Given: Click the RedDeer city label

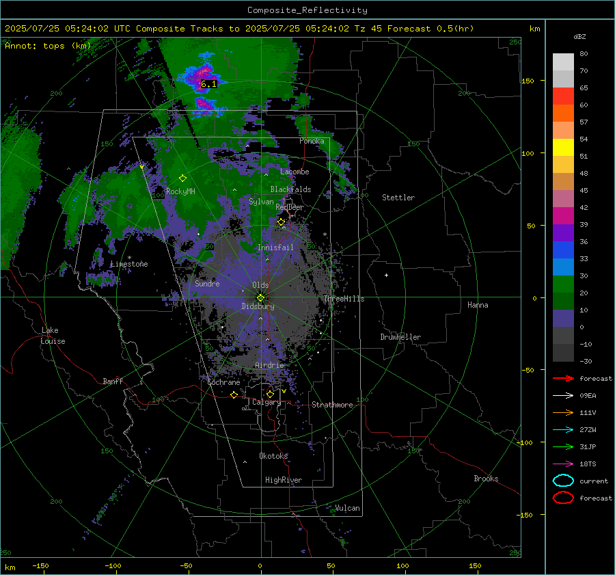Looking at the screenshot, I should [x=290, y=207].
